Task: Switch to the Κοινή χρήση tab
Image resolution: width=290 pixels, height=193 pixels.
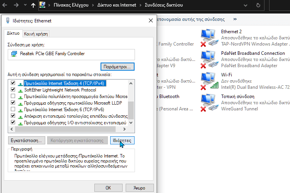Action: (36, 34)
